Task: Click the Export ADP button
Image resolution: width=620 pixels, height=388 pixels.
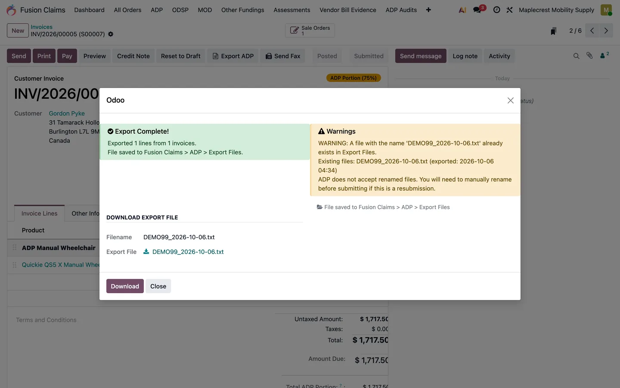Action: pyautogui.click(x=233, y=56)
